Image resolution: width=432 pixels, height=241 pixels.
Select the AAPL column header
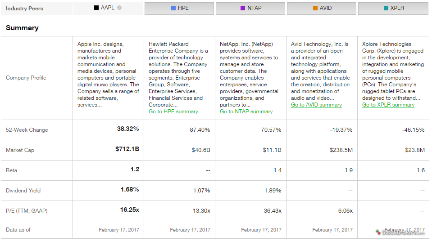[108, 9]
